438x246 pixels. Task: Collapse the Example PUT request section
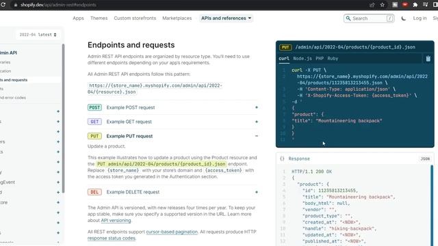click(x=172, y=136)
